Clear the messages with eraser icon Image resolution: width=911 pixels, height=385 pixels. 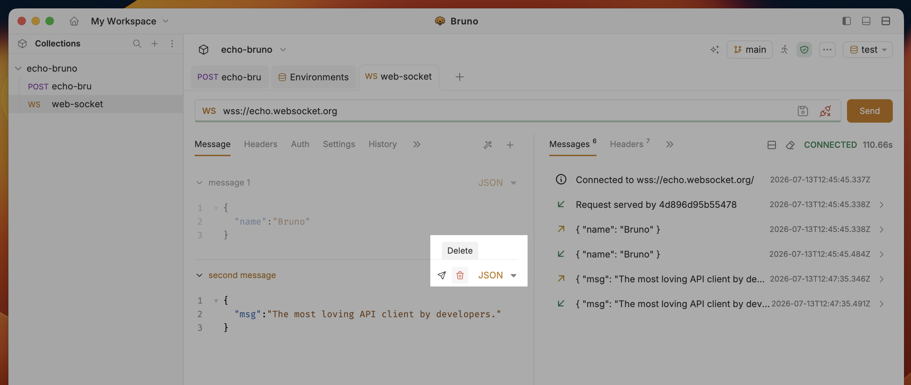click(790, 145)
